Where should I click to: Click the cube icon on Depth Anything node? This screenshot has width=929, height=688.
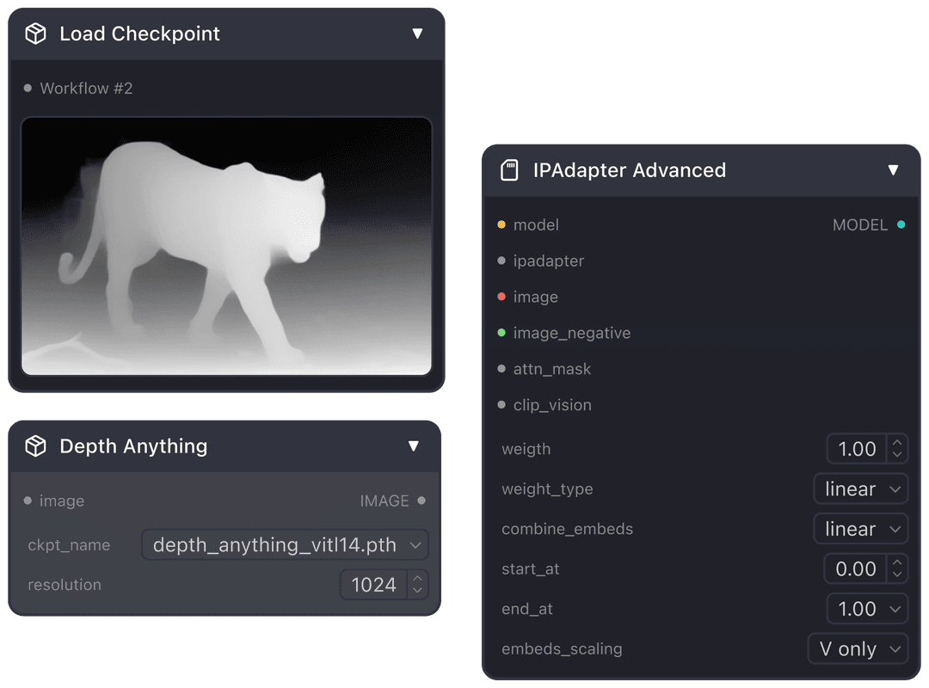35,445
